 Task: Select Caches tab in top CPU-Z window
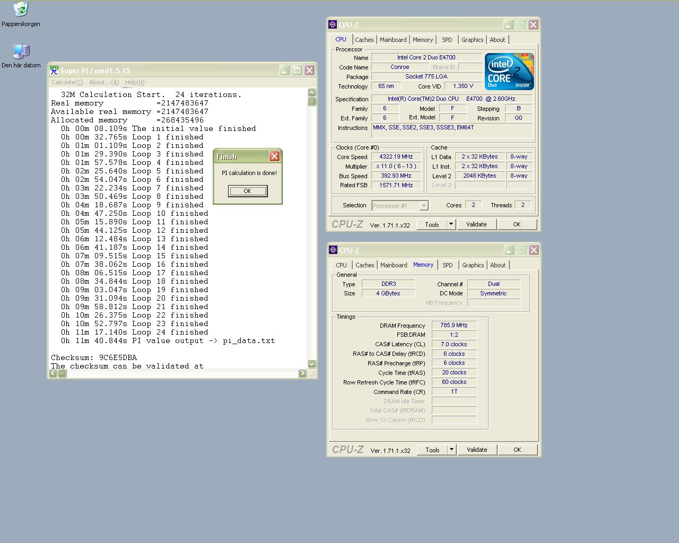364,40
